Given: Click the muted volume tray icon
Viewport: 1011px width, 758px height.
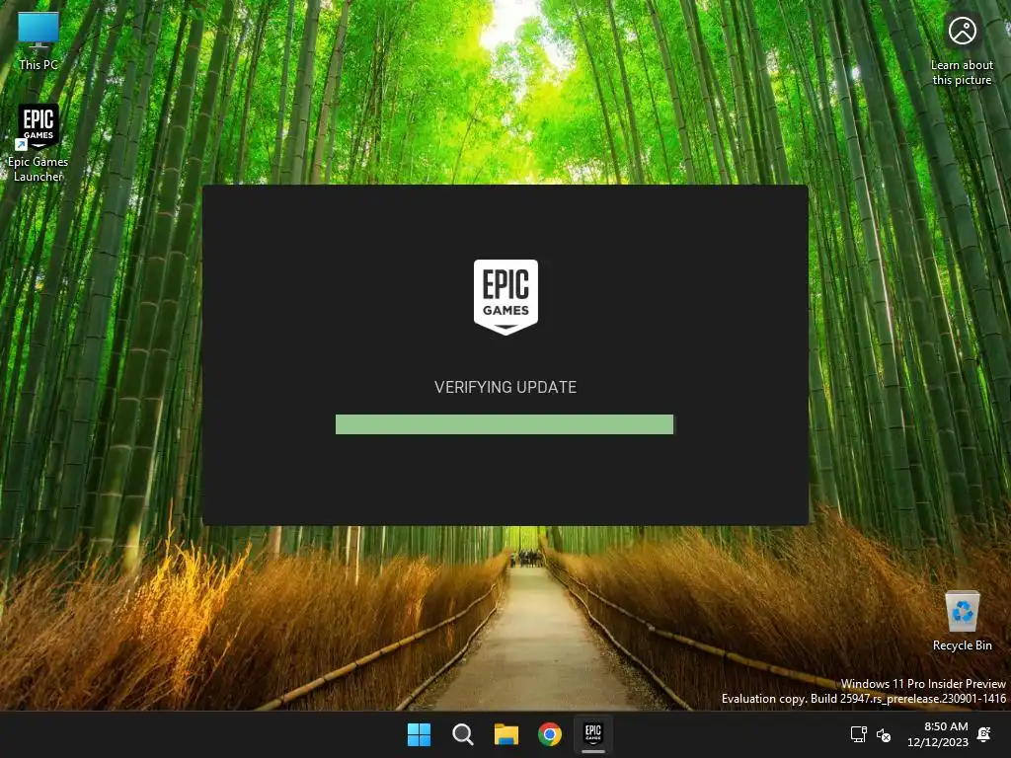Looking at the screenshot, I should click(x=884, y=734).
